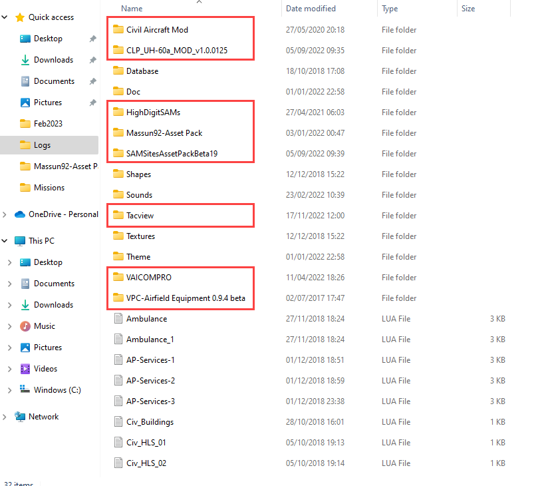Click the Music icon under This PC
The image size is (540, 486).
(x=25, y=326)
